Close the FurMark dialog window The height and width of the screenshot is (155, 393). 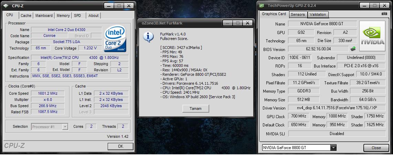pos(248,23)
